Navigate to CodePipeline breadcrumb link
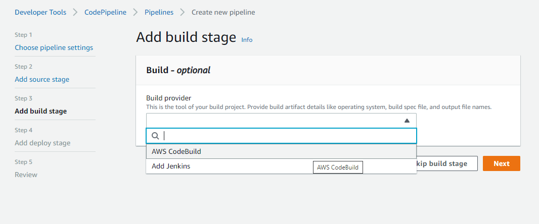Image resolution: width=539 pixels, height=224 pixels. click(105, 12)
